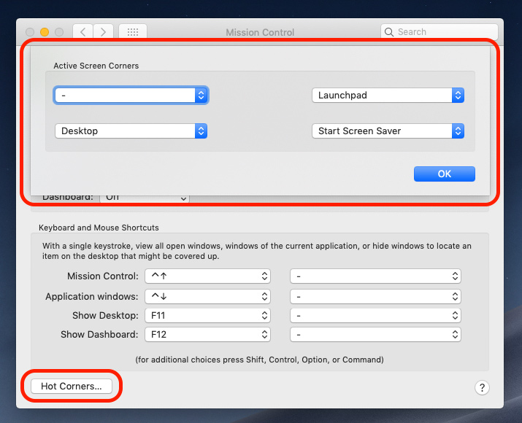Show all preferences grid button
This screenshot has width=522, height=423.
[133, 32]
